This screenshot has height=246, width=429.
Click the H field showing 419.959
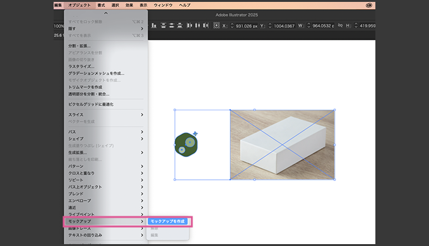367,26
